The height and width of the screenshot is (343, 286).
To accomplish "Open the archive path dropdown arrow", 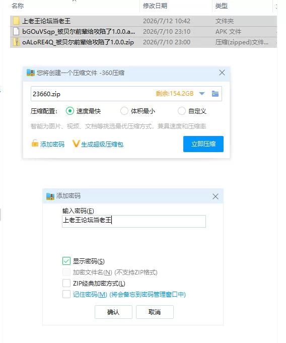I will pos(202,94).
